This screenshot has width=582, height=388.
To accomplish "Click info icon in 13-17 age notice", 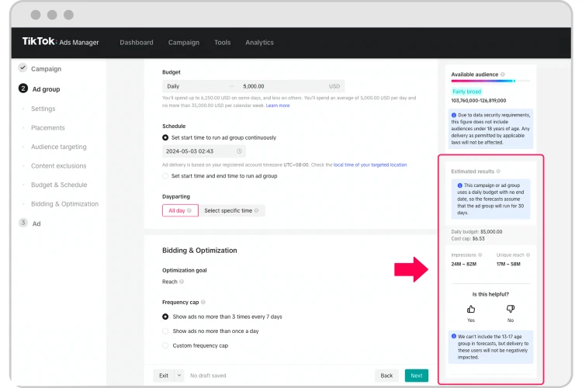I will pyautogui.click(x=454, y=336).
